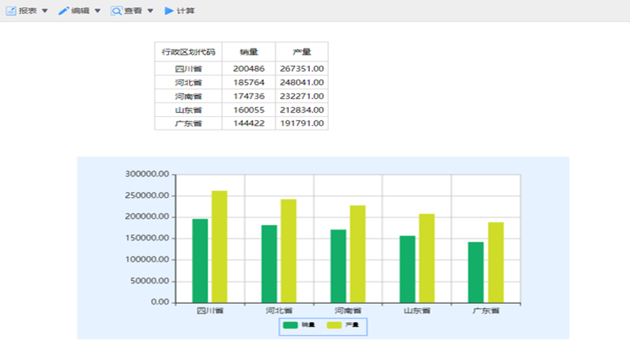
Task: Expand the 报表 dropdown arrow
Action: click(x=45, y=11)
